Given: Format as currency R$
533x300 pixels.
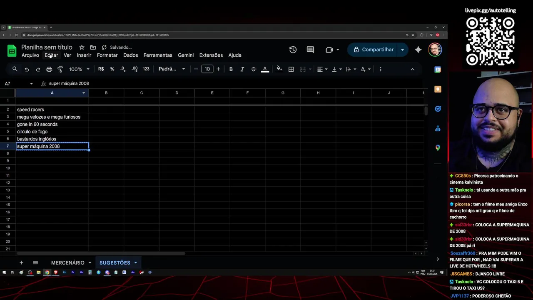Looking at the screenshot, I should (101, 69).
